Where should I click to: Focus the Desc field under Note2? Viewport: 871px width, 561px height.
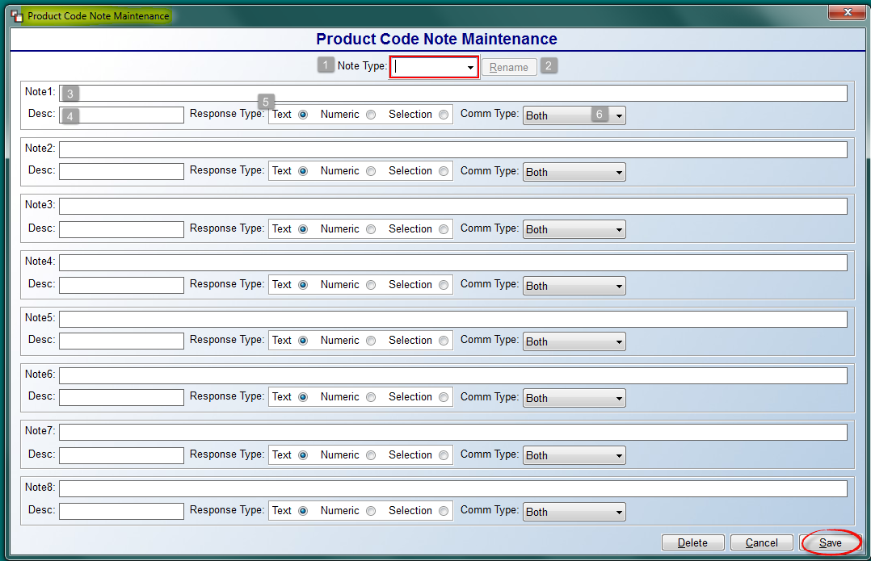coord(122,171)
